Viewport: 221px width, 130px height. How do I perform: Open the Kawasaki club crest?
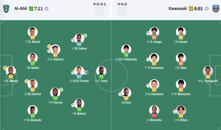pos(216,9)
